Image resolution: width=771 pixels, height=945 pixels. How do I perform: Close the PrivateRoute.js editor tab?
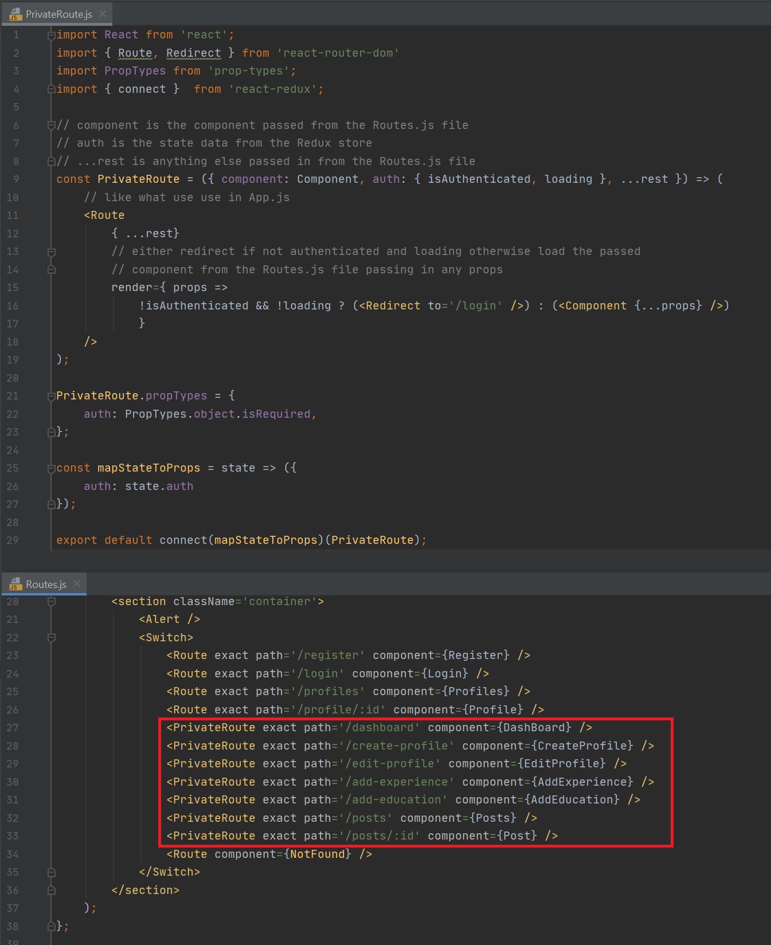[x=103, y=14]
